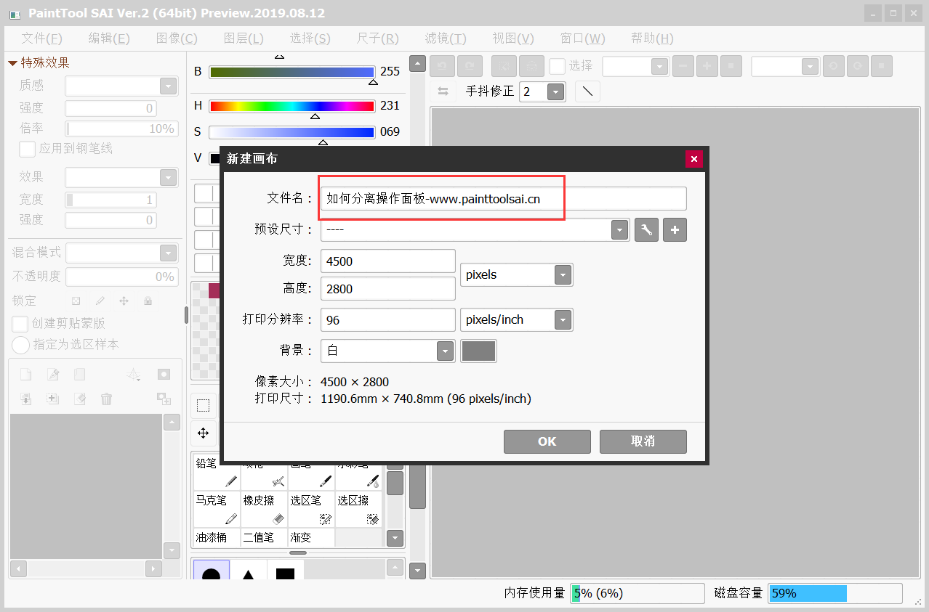Select the 选区擦 selection eraser
The width and height of the screenshot is (929, 612).
click(358, 509)
